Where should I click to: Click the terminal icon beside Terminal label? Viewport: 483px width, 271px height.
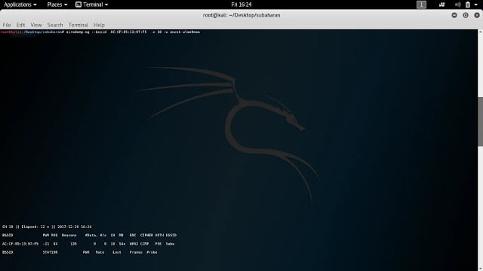coord(78,5)
